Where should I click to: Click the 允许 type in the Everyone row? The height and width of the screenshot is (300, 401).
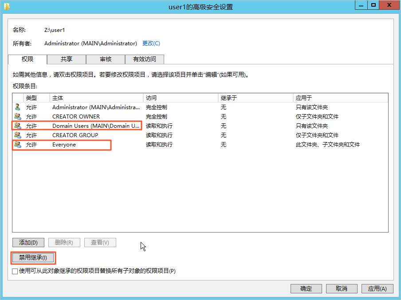pos(31,145)
